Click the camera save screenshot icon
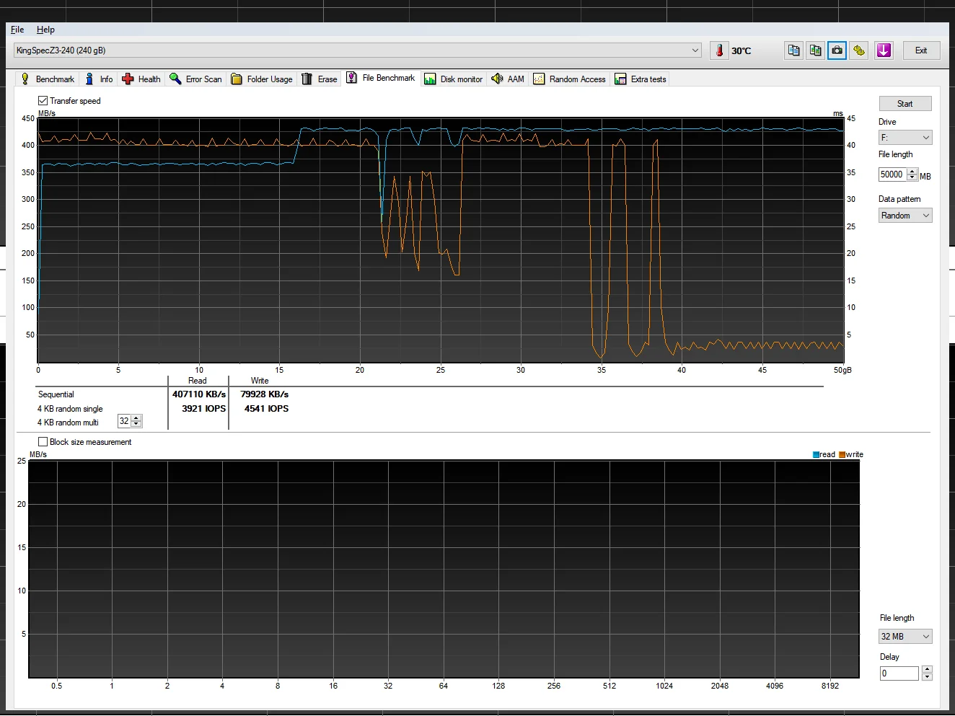 tap(837, 50)
